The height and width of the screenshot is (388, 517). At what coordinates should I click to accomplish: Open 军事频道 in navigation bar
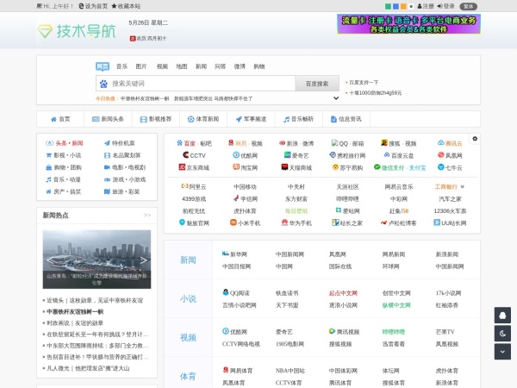tap(251, 119)
